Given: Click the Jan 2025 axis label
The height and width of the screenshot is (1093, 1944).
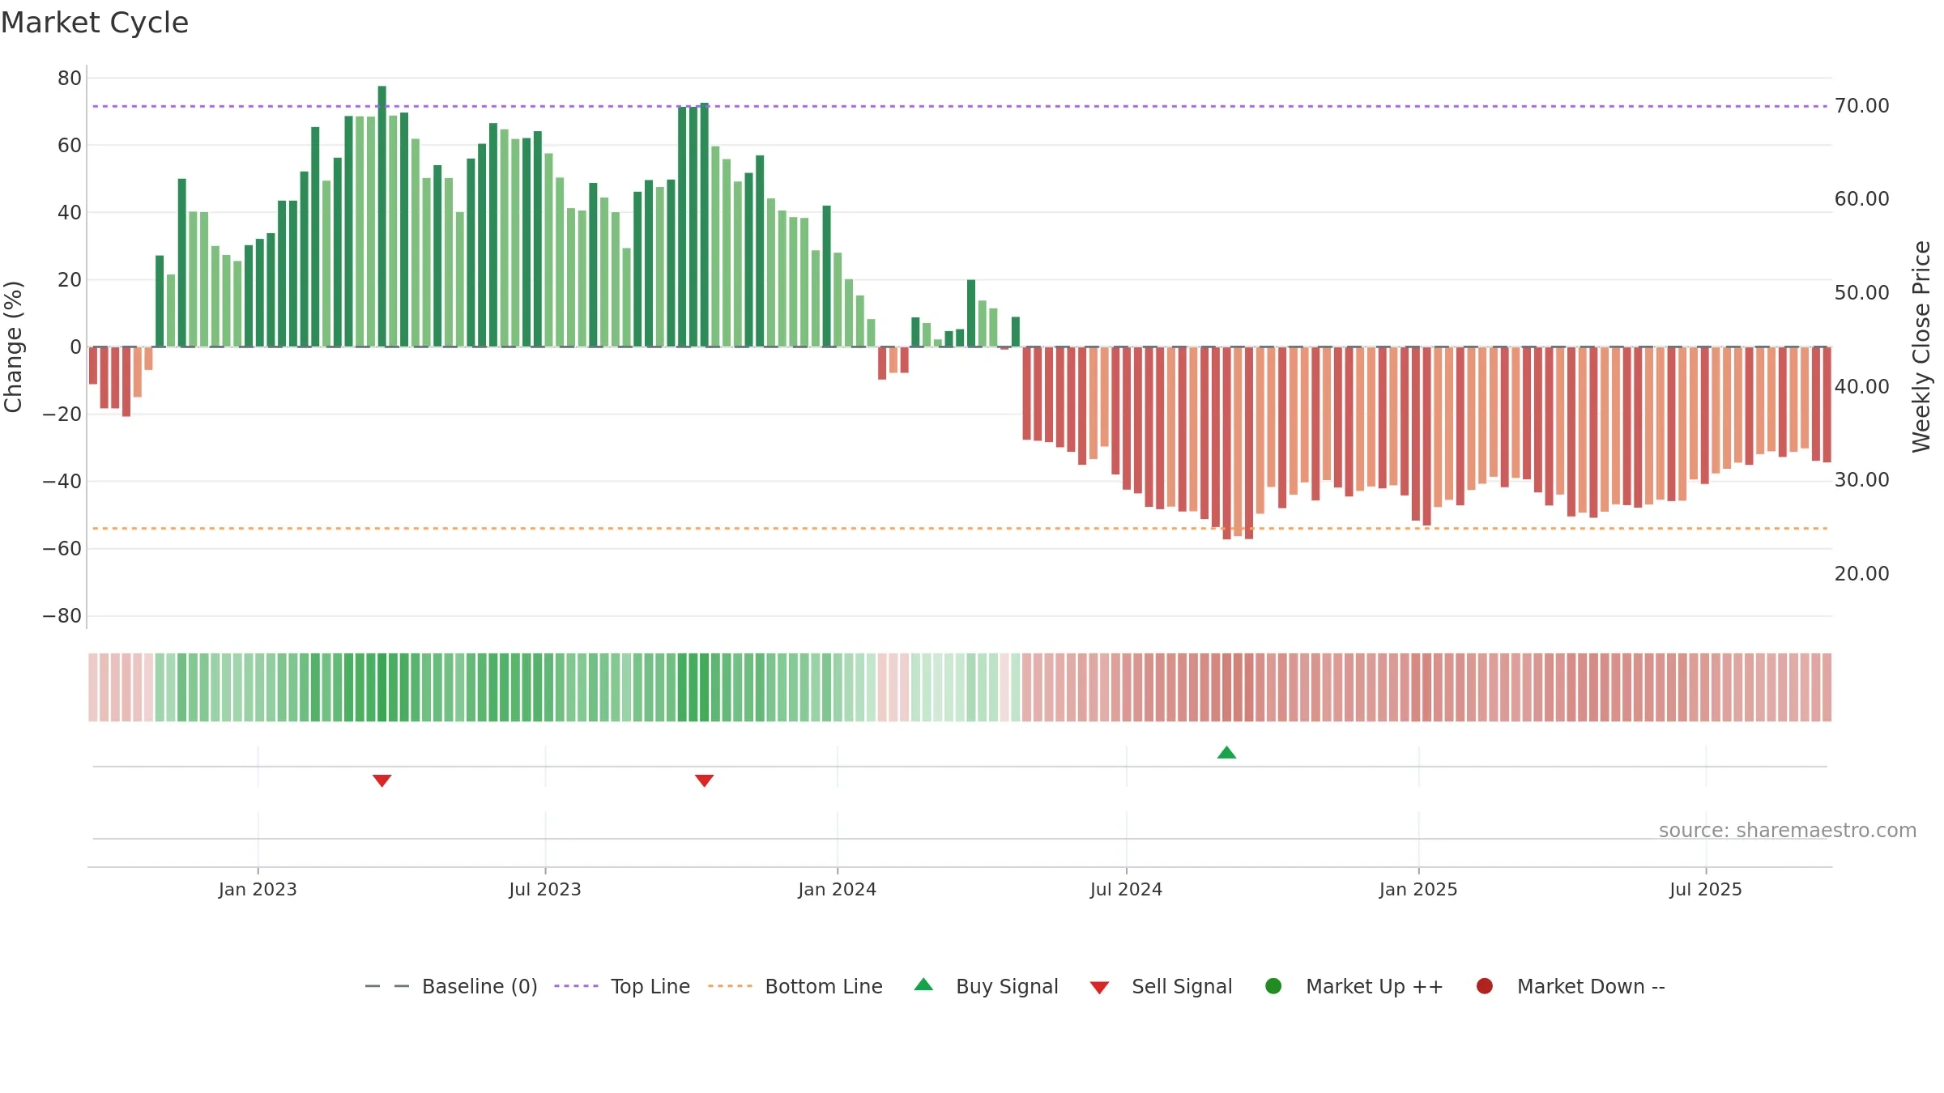Looking at the screenshot, I should [1418, 889].
